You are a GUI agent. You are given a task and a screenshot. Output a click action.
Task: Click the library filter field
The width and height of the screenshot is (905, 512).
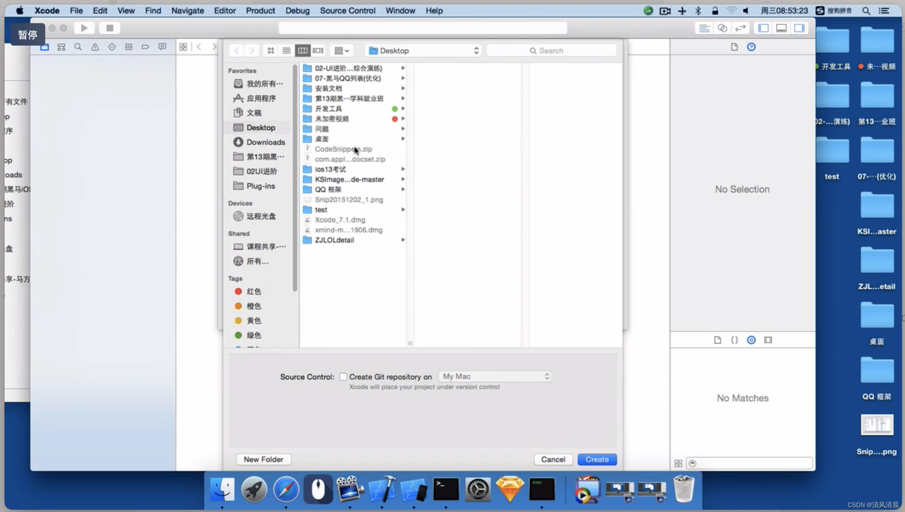(749, 463)
